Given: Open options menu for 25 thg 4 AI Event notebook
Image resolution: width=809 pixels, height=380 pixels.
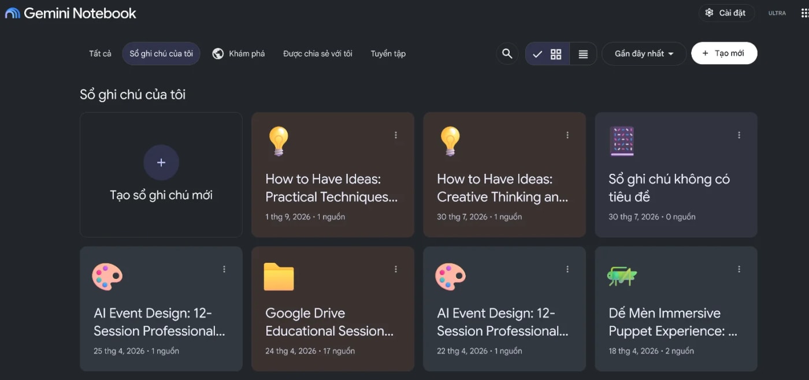Looking at the screenshot, I should (224, 269).
